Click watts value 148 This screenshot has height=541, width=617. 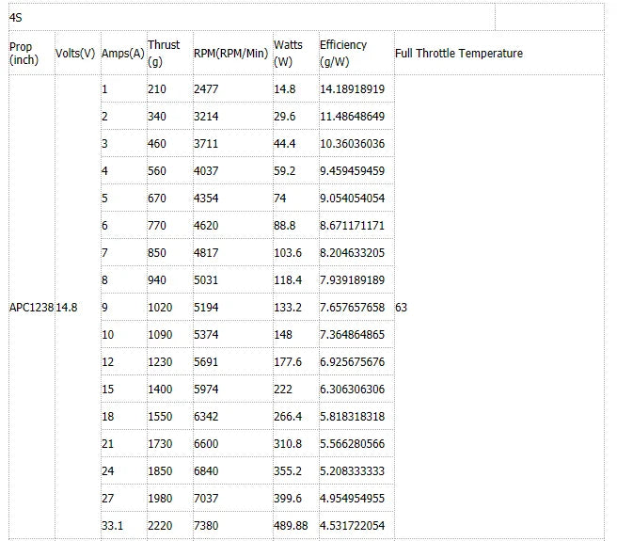283,334
